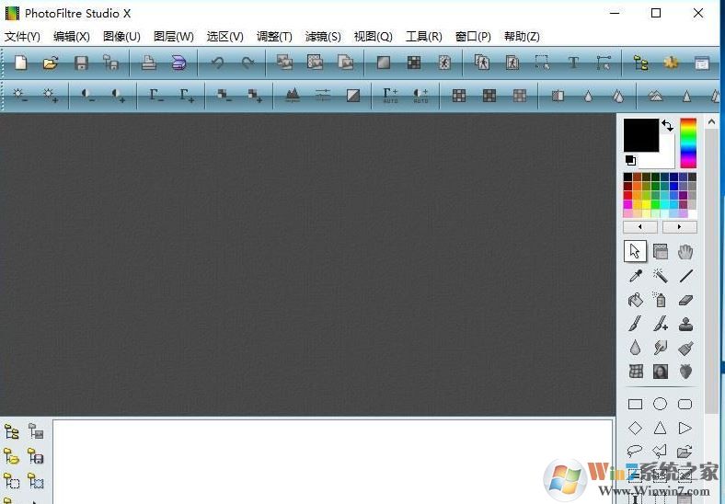
Task: Pick the Eraser tool
Action: (x=685, y=300)
